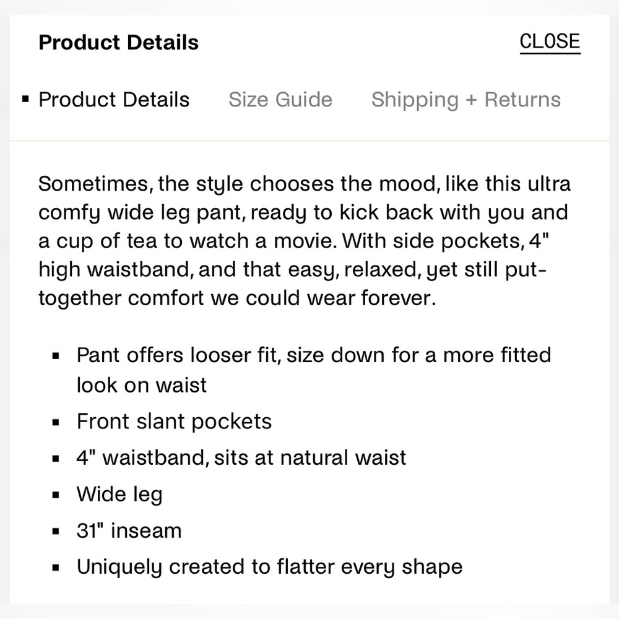Click the '4" waistband, sits at natural waist' item
This screenshot has width=619, height=619.
pos(241,458)
